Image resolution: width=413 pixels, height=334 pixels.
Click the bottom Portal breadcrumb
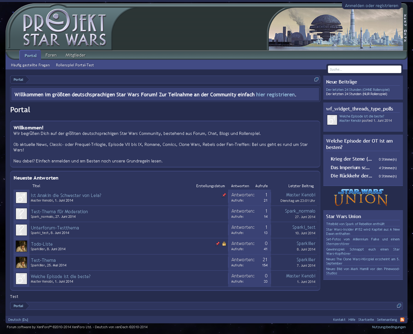coord(18,306)
